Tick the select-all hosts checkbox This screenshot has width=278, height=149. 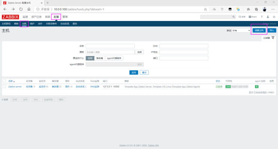pos(4,81)
